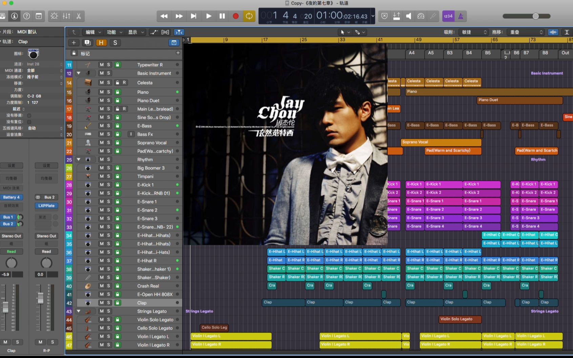The width and height of the screenshot is (573, 358).
Task: Open the 显示 view menu
Action: point(136,32)
